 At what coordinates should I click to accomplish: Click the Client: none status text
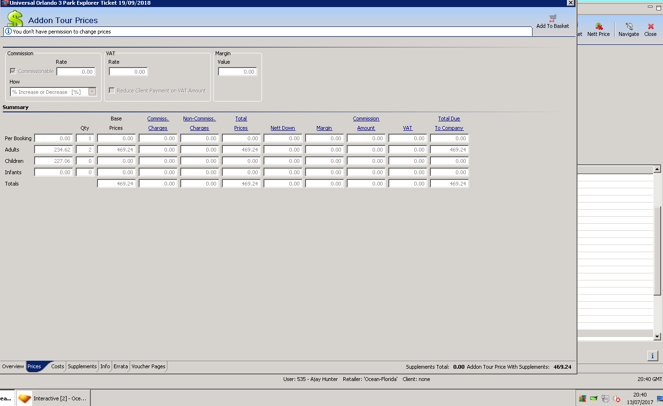pyautogui.click(x=416, y=379)
